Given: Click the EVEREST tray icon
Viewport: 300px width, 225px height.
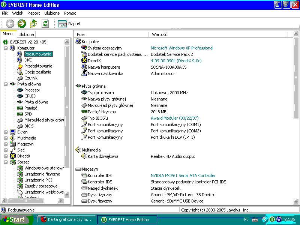Looking at the screenshot, I should (272, 219).
